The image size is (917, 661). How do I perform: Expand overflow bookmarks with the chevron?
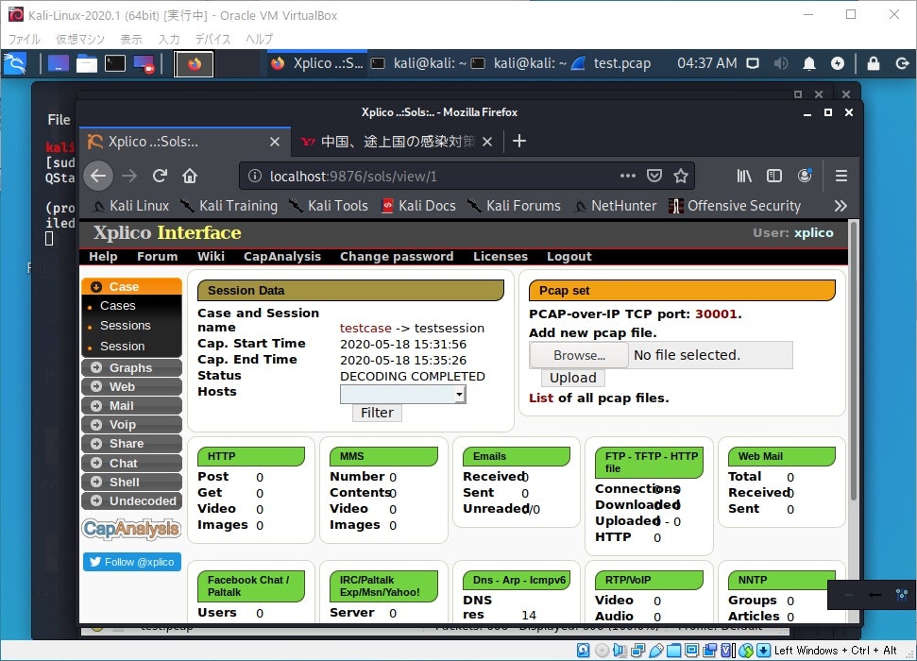click(x=839, y=205)
